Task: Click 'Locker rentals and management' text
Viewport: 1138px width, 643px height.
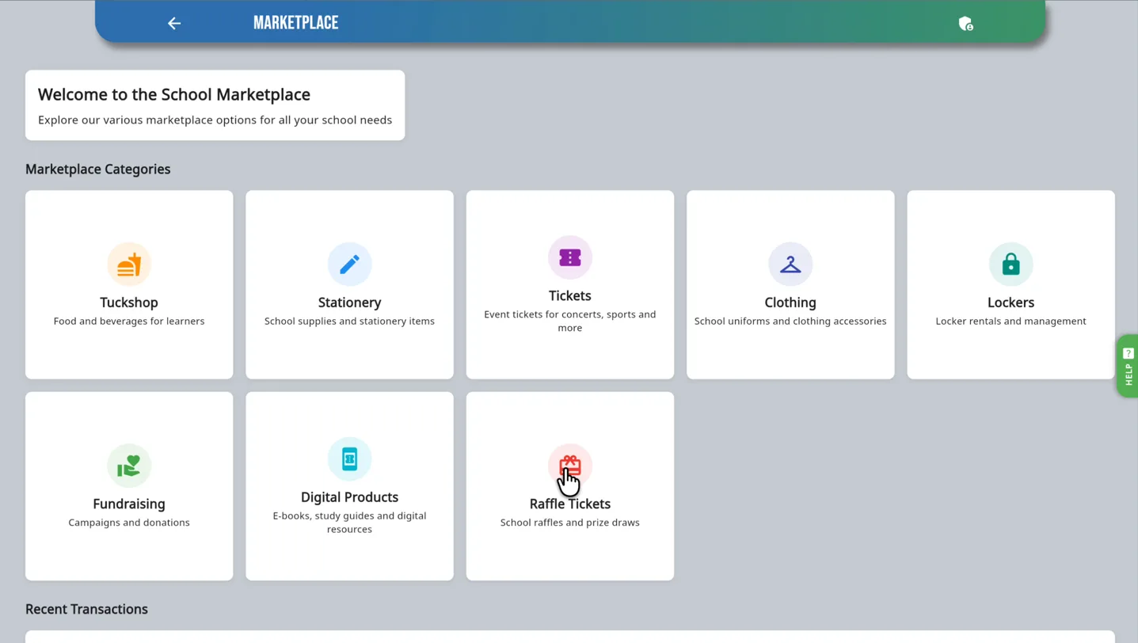Action: 1010,321
